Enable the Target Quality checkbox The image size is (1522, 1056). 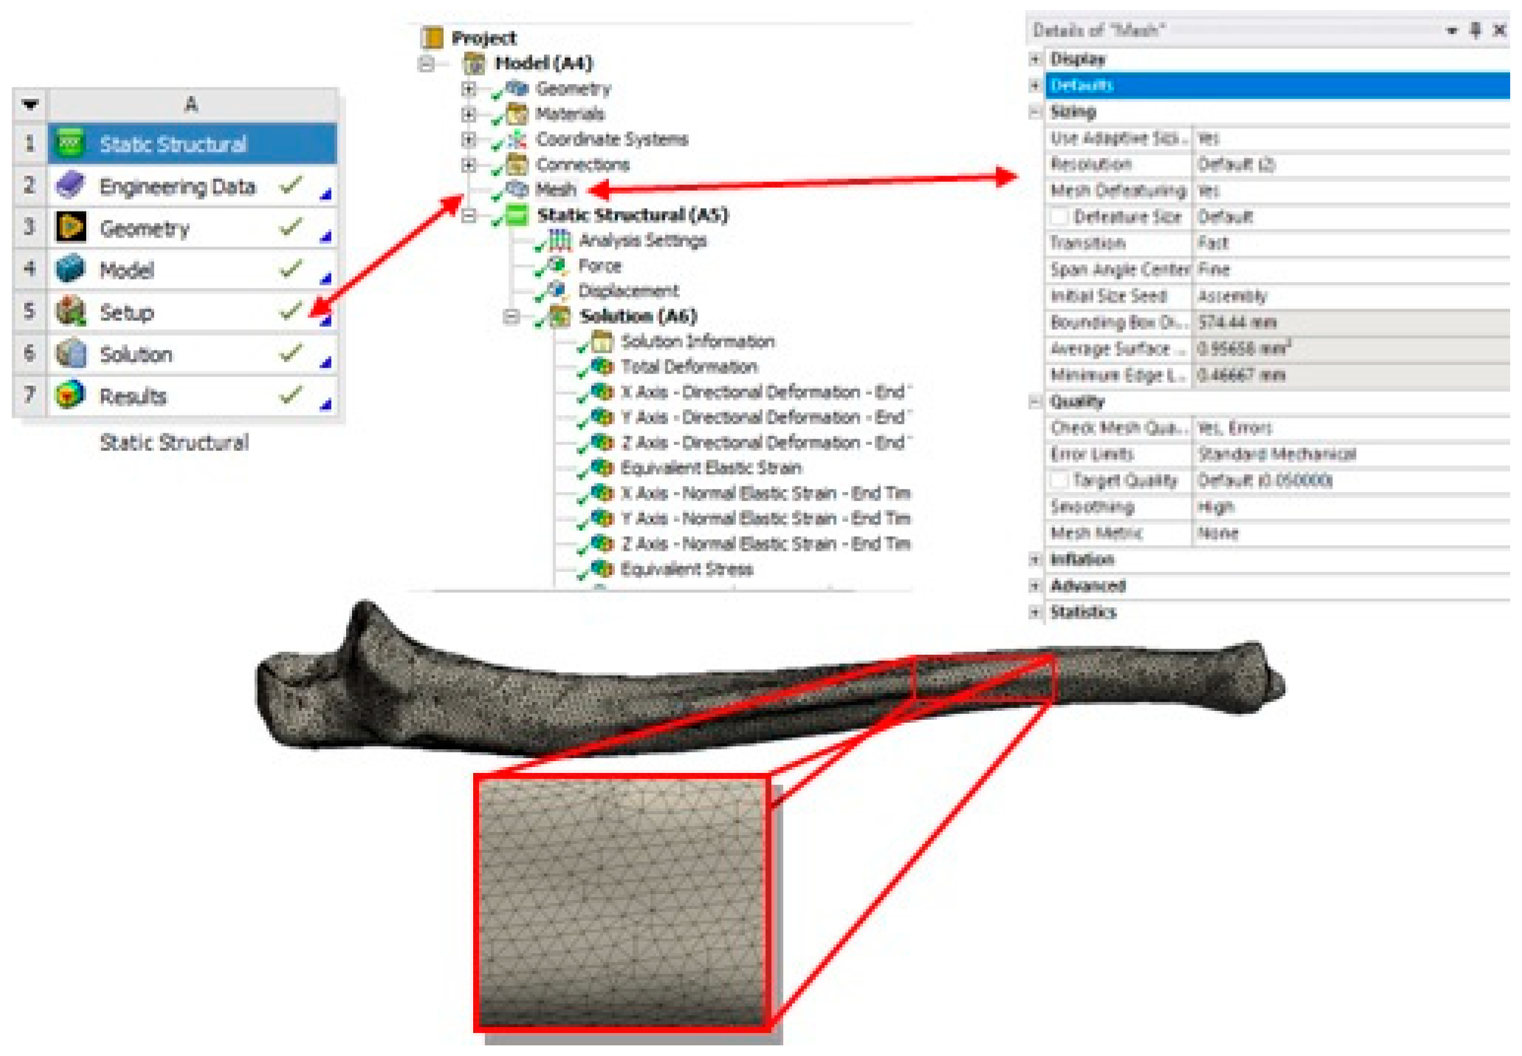tap(1058, 480)
